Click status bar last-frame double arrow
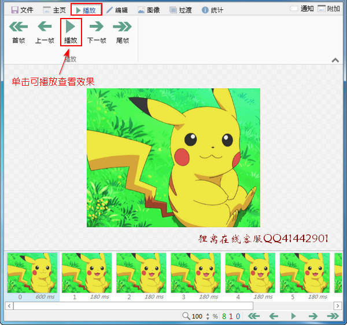 click(333, 316)
